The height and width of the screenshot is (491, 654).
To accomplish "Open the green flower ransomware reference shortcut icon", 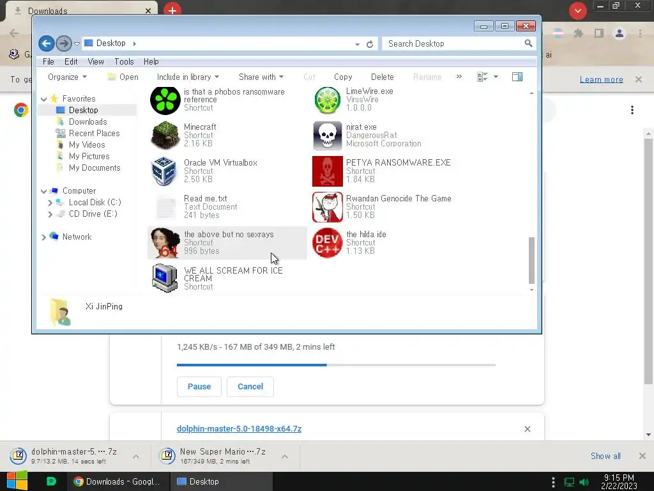I will point(165,100).
